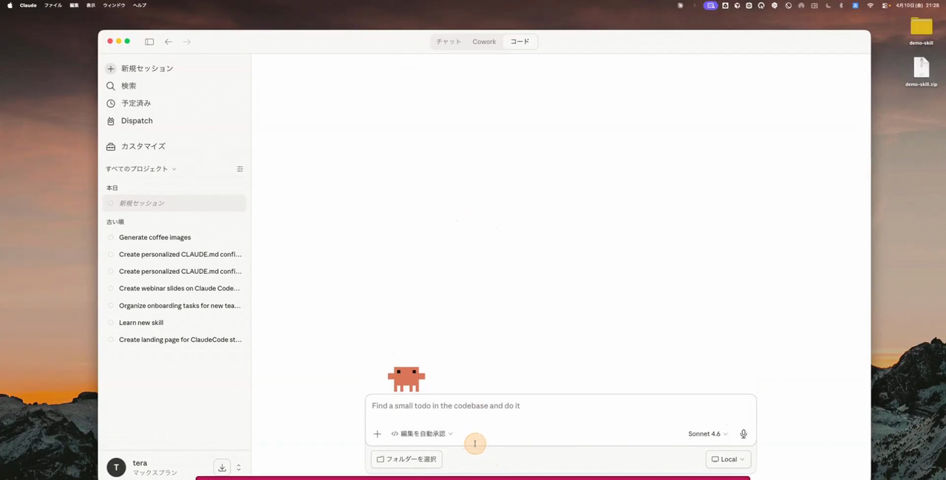The image size is (946, 480).
Task: Switch to the チャット tab
Action: [x=449, y=42]
